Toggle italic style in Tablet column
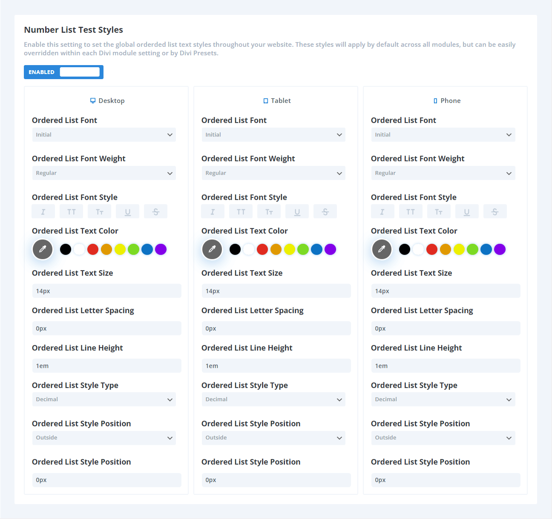The width and height of the screenshot is (552, 519). click(213, 211)
